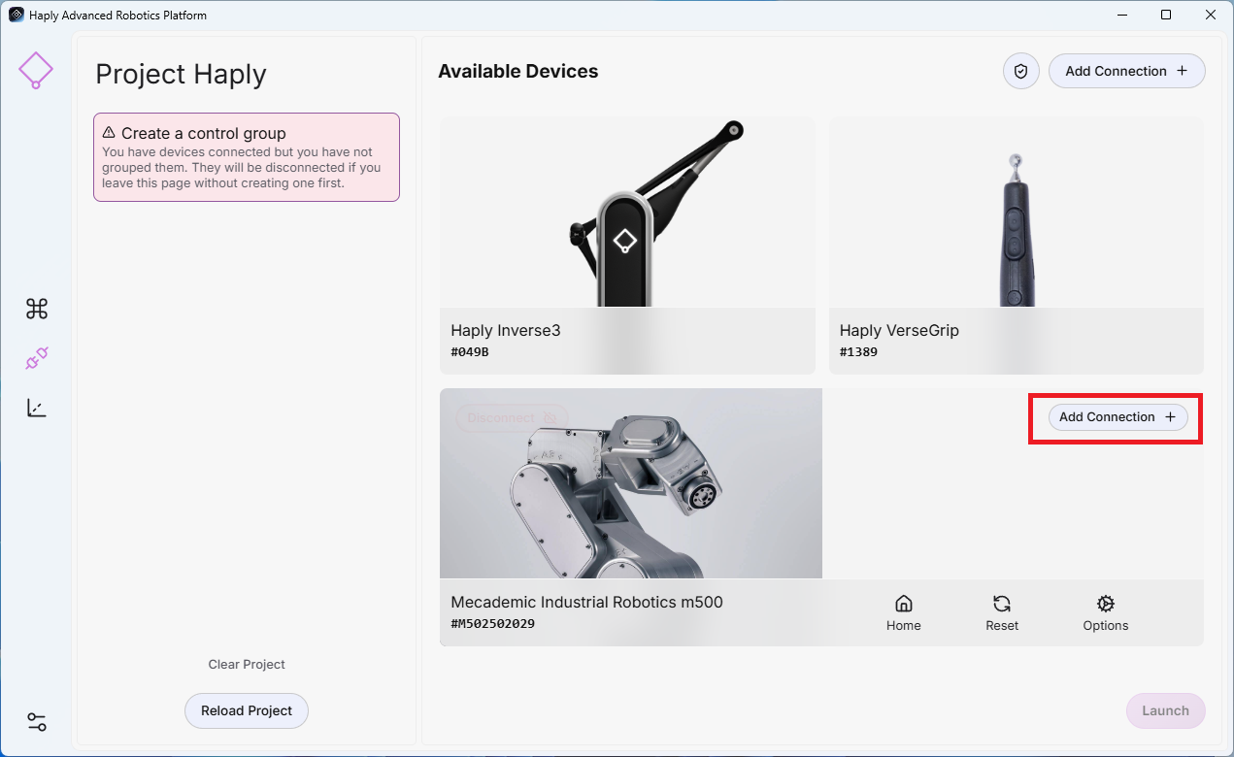Click Reset for the Mecademic robot
The height and width of the screenshot is (757, 1234).
[x=1002, y=613]
